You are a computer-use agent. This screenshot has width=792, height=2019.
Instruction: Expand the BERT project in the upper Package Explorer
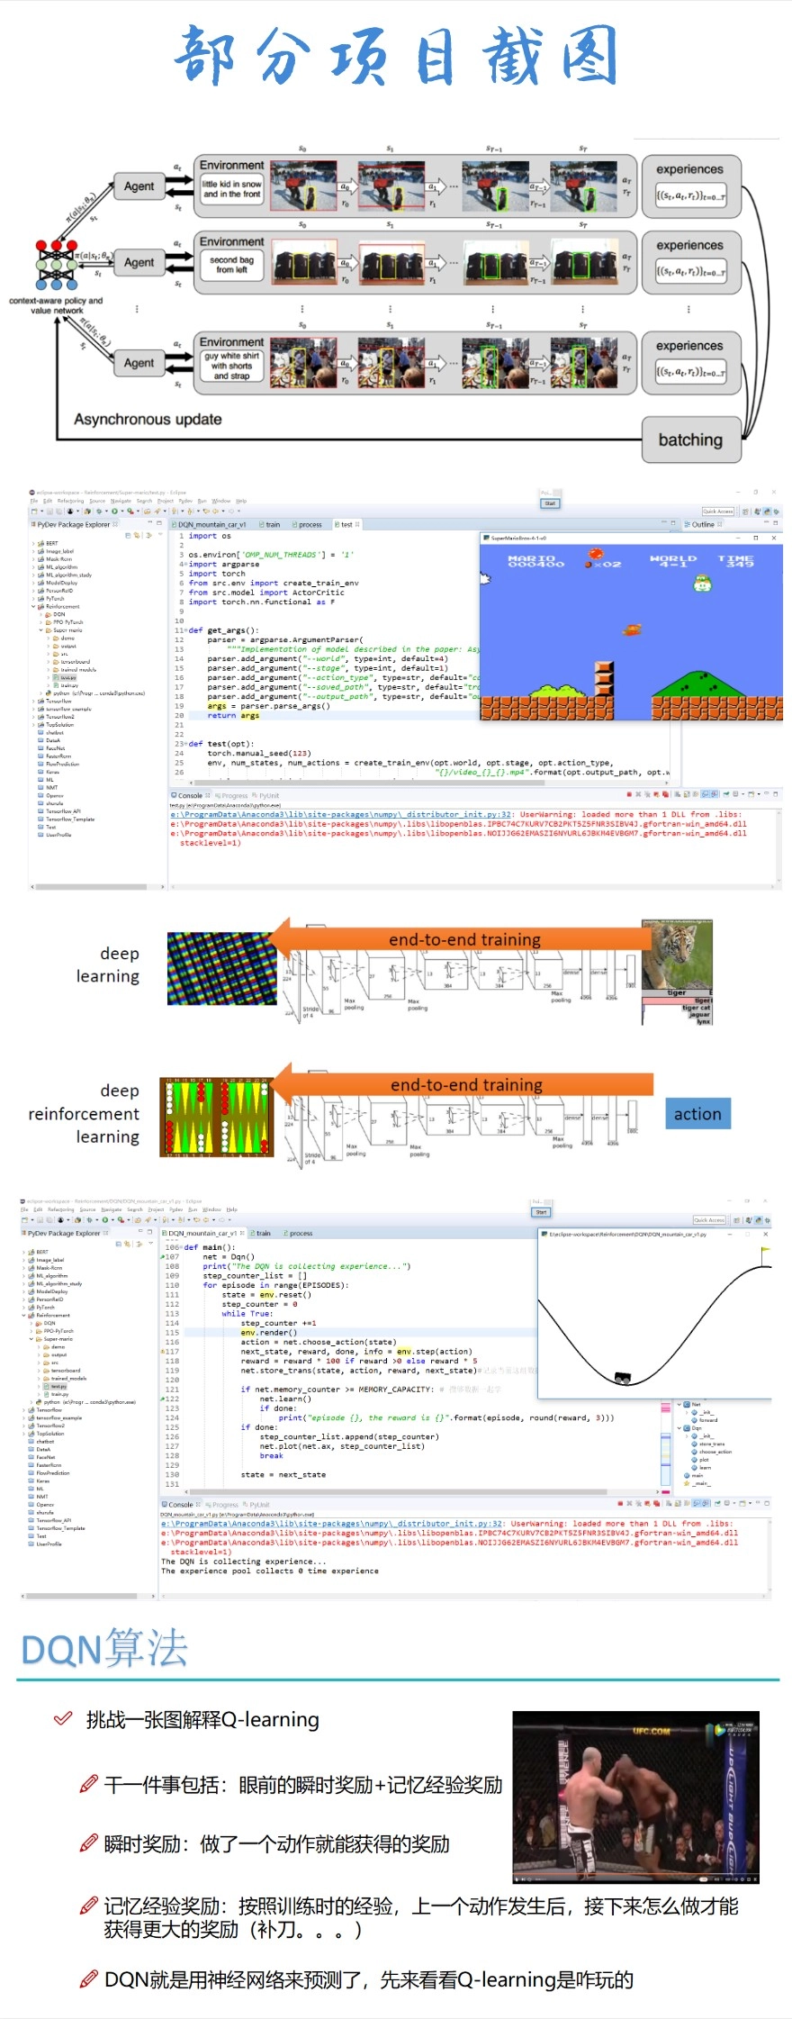(33, 543)
